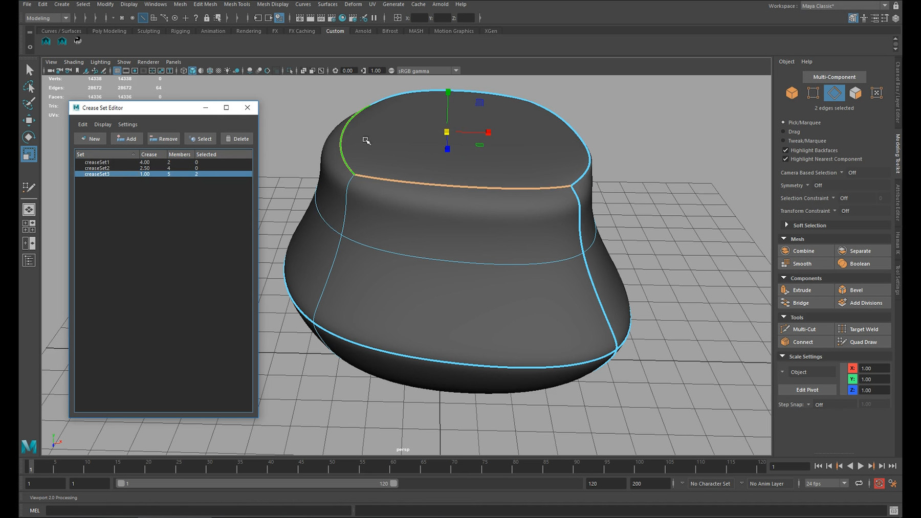921x518 pixels.
Task: Switch to vertex selection mode icon
Action: 813,93
